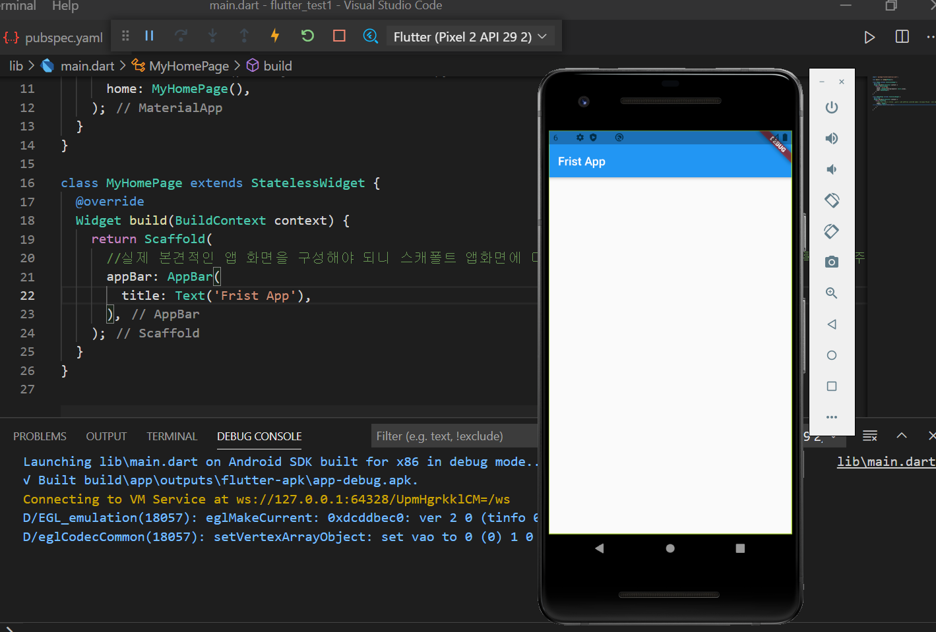Clear the debug console output
Viewport: 936px width, 632px height.
tap(870, 436)
